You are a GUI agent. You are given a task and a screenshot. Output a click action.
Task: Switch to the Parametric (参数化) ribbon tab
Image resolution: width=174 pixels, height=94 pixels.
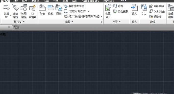(x=35, y=1)
